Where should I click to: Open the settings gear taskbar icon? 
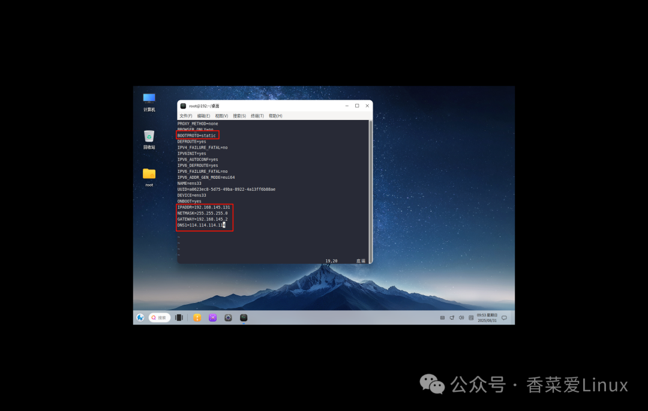coord(228,317)
